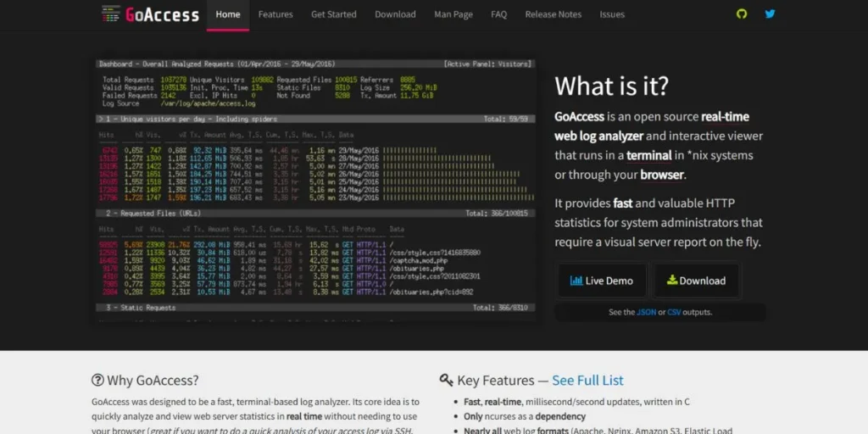
Task: Open the Twitter bird icon
Action: pos(770,14)
